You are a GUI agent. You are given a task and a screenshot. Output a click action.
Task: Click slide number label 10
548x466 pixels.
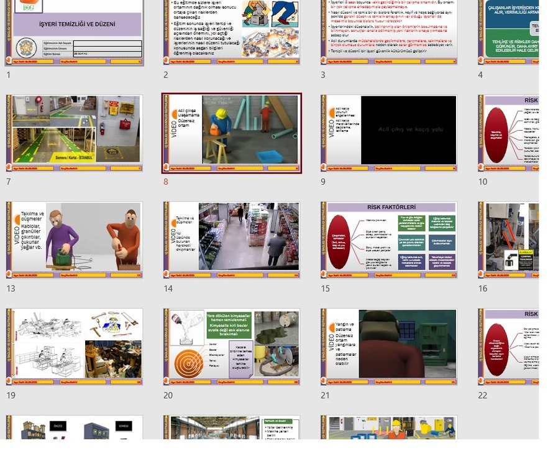click(483, 182)
